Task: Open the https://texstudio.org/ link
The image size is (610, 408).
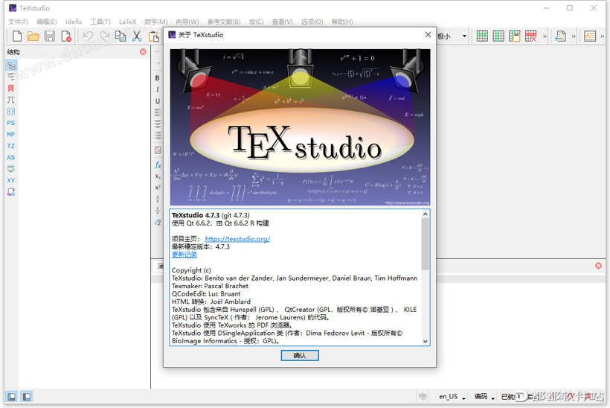Action: [x=238, y=239]
